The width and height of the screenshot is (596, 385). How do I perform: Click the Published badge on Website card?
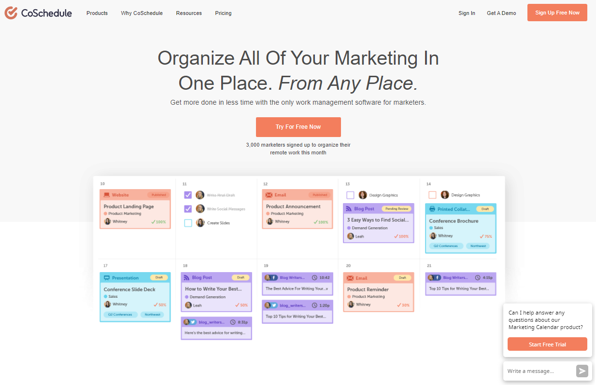(x=158, y=195)
